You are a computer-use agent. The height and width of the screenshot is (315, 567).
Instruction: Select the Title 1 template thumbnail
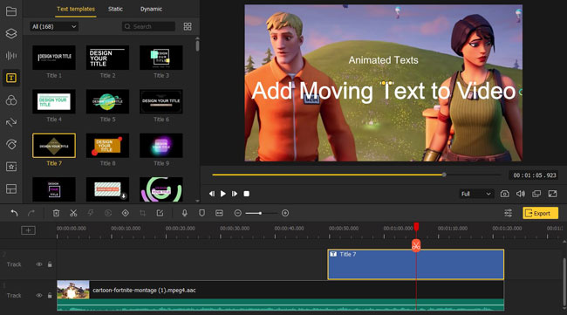(54, 58)
